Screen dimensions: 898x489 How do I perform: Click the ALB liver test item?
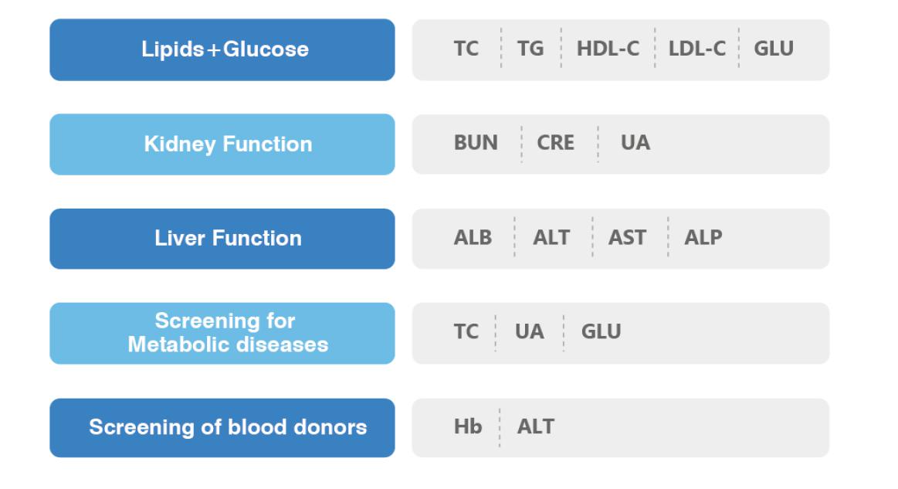pyautogui.click(x=473, y=238)
